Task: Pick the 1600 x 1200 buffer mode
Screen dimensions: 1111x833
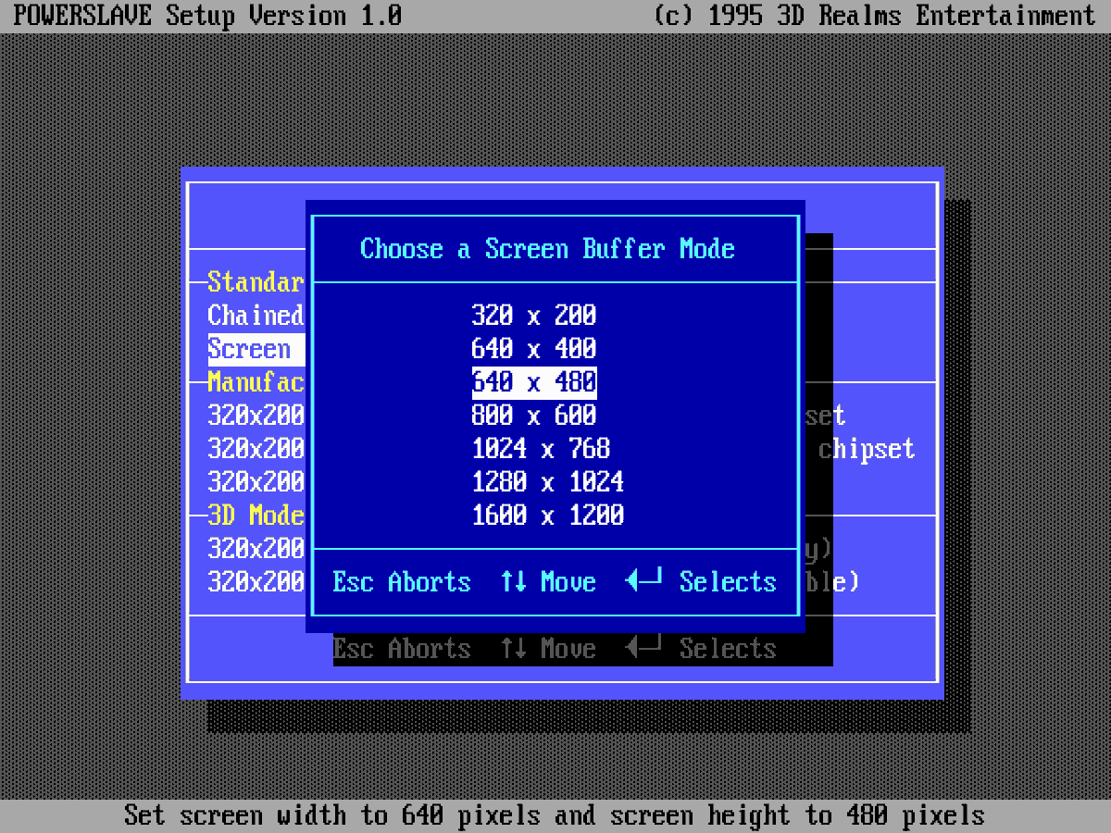Action: point(548,516)
